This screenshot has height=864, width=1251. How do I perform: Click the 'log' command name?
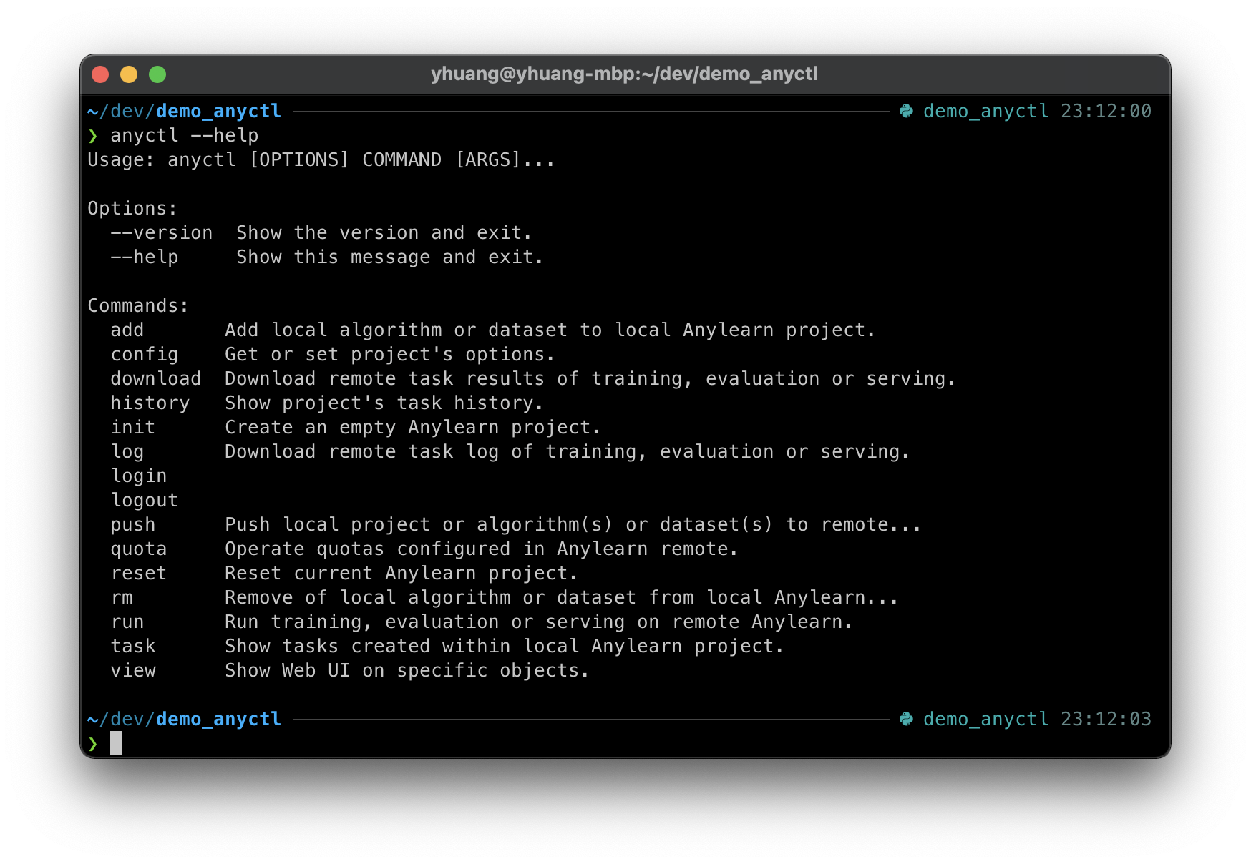point(127,452)
